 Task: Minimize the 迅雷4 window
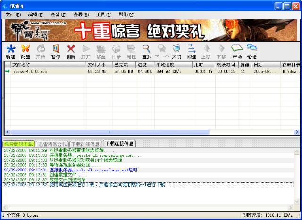pyautogui.click(x=278, y=7)
